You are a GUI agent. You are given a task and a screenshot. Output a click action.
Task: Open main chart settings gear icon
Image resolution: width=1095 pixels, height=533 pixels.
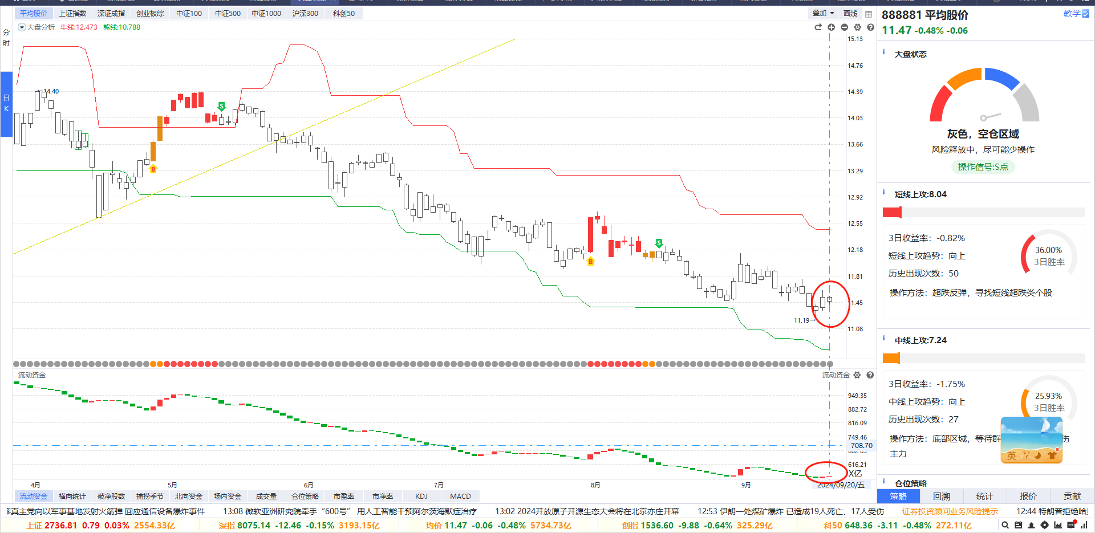tap(857, 27)
